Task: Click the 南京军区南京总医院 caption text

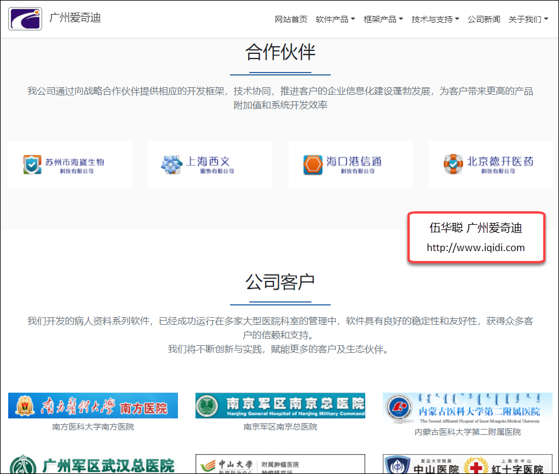Action: click(x=280, y=427)
